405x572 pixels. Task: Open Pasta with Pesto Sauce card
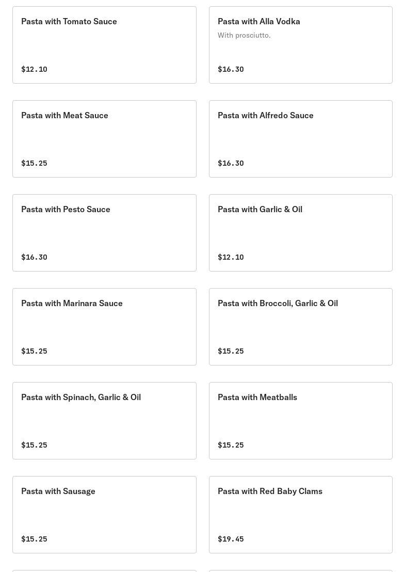coord(104,233)
